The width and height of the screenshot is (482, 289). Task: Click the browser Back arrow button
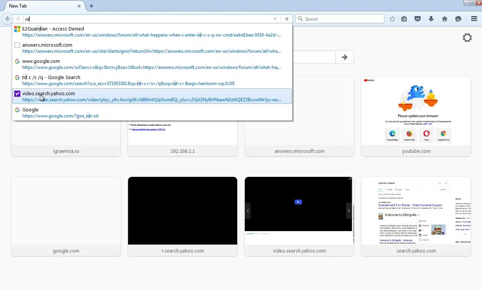point(8,19)
